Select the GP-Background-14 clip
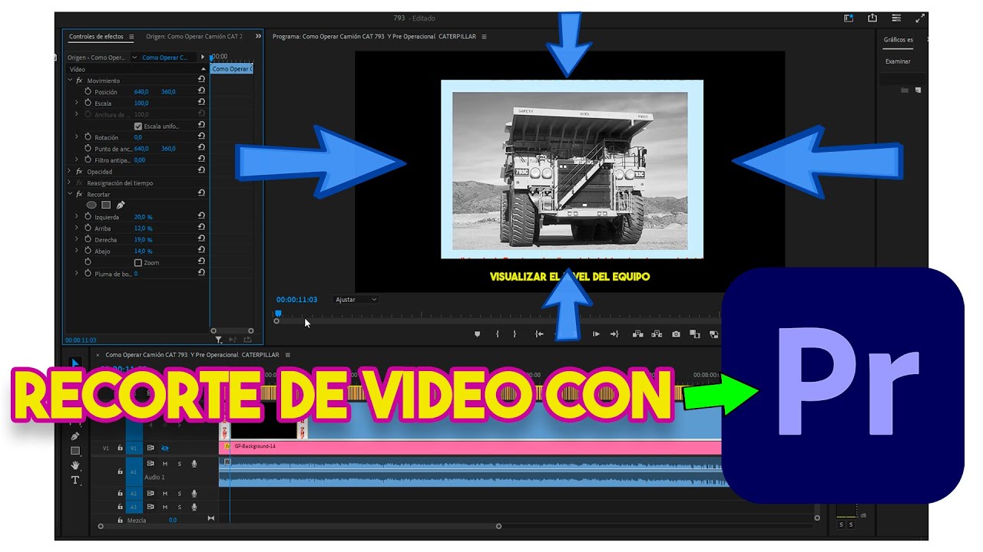The height and width of the screenshot is (552, 983). click(x=470, y=447)
